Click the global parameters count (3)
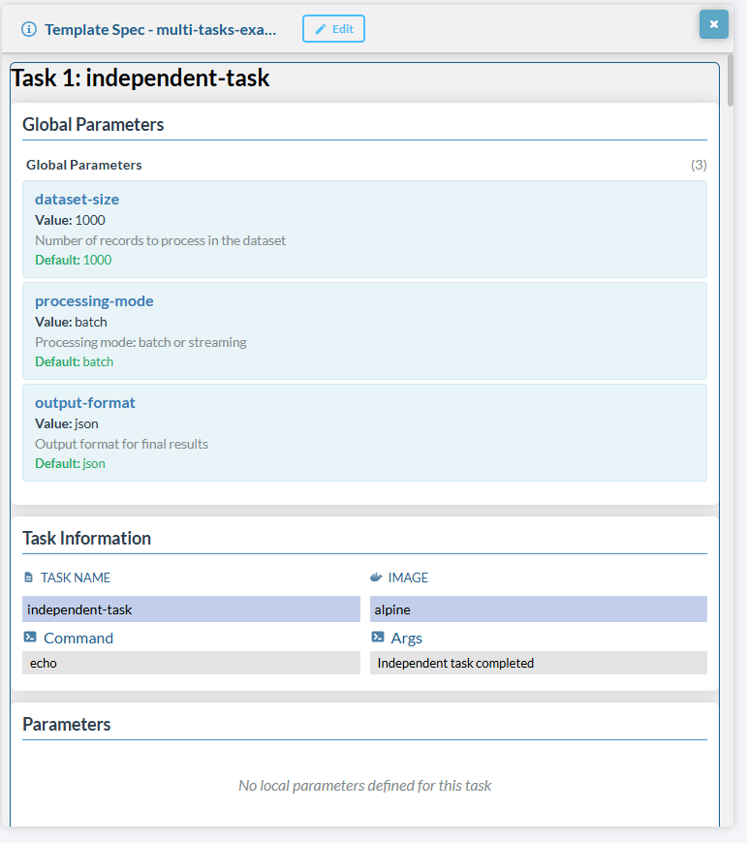Image resolution: width=747 pixels, height=843 pixels. [x=699, y=165]
